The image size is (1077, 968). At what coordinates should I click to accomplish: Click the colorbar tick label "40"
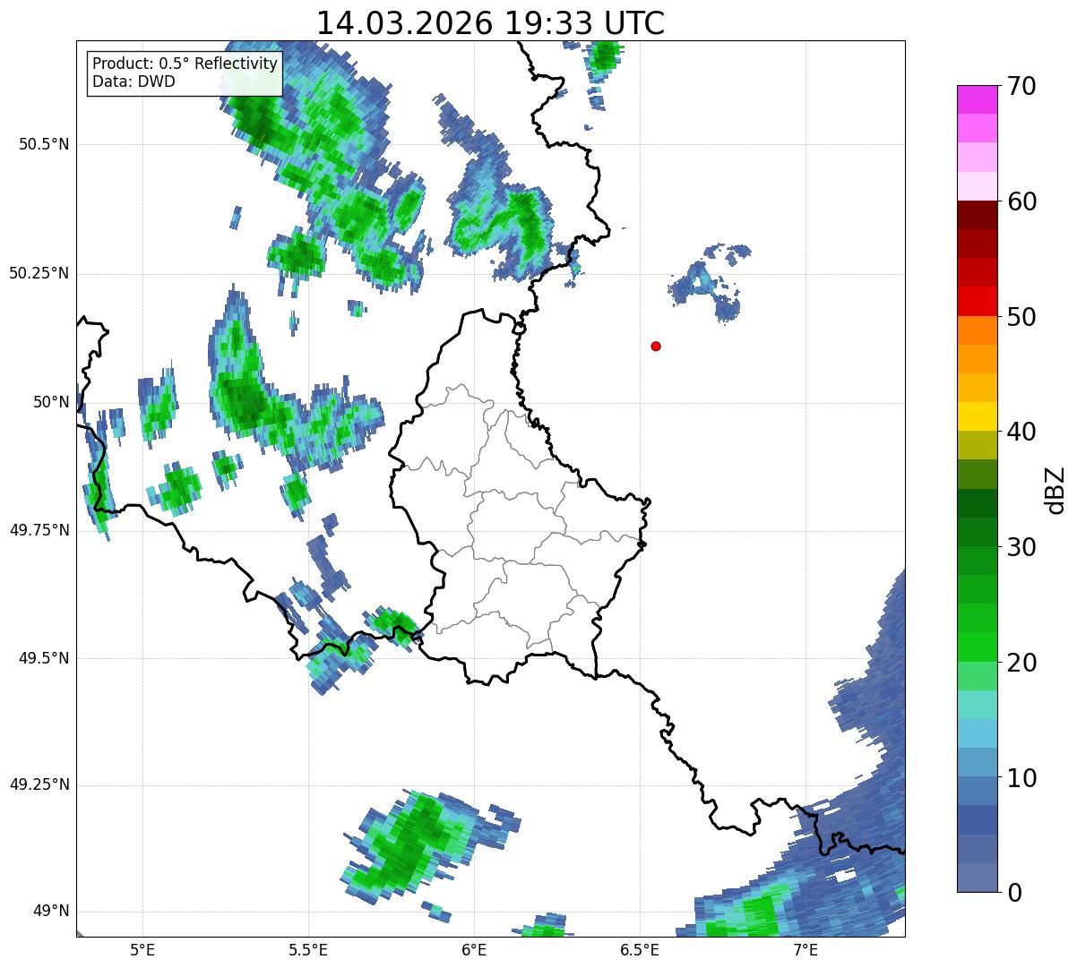pyautogui.click(x=1021, y=432)
